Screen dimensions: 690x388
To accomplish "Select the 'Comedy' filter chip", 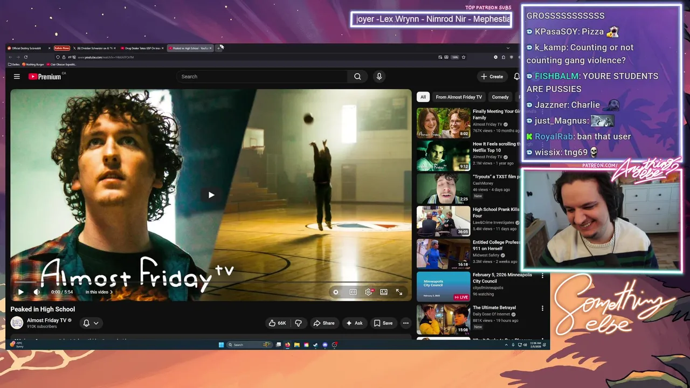I will pos(500,97).
